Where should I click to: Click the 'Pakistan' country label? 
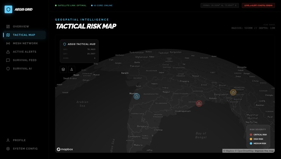[x=135, y=66]
